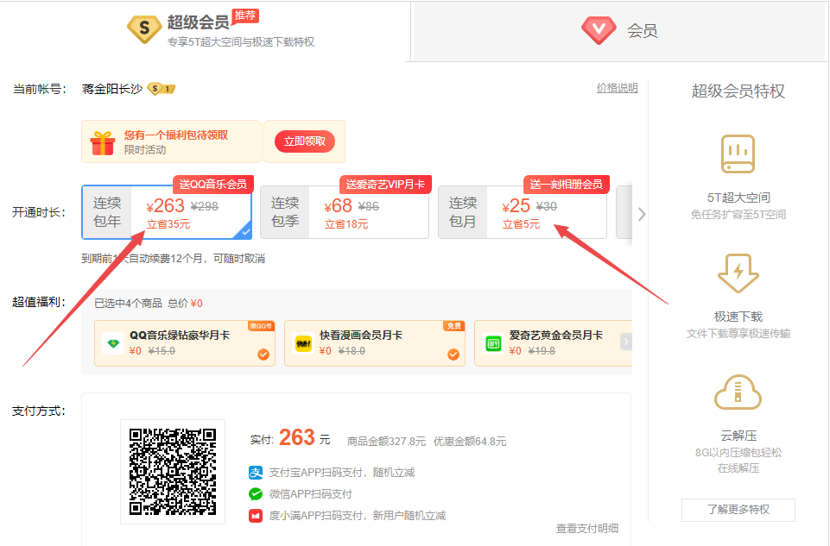
Task: Select the 连续包季 ¥68 plan
Action: [x=345, y=212]
